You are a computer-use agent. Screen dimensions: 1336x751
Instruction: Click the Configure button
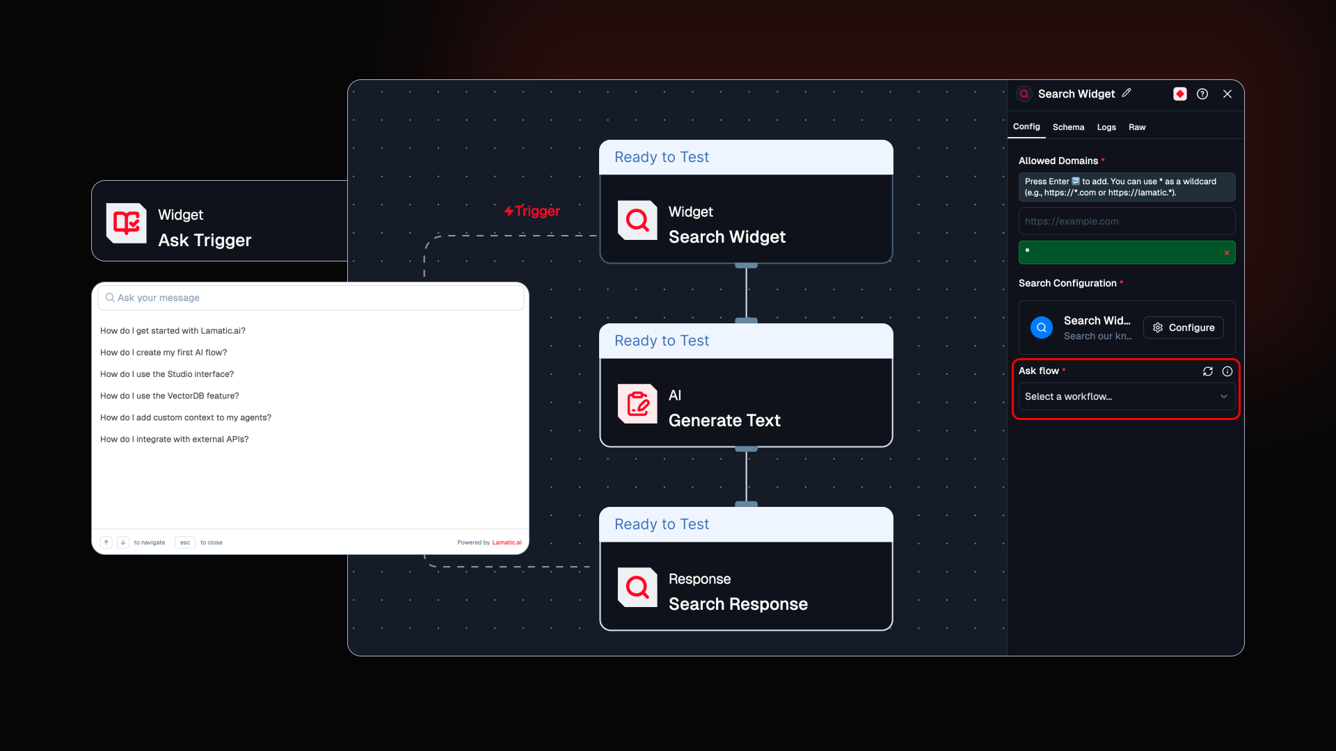pos(1183,328)
